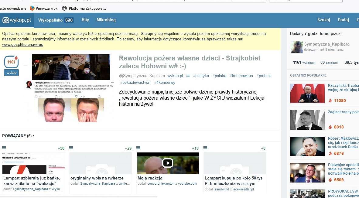Open 'Platforma Zakupowa' bookmark
The image size is (359, 198).
[84, 9]
